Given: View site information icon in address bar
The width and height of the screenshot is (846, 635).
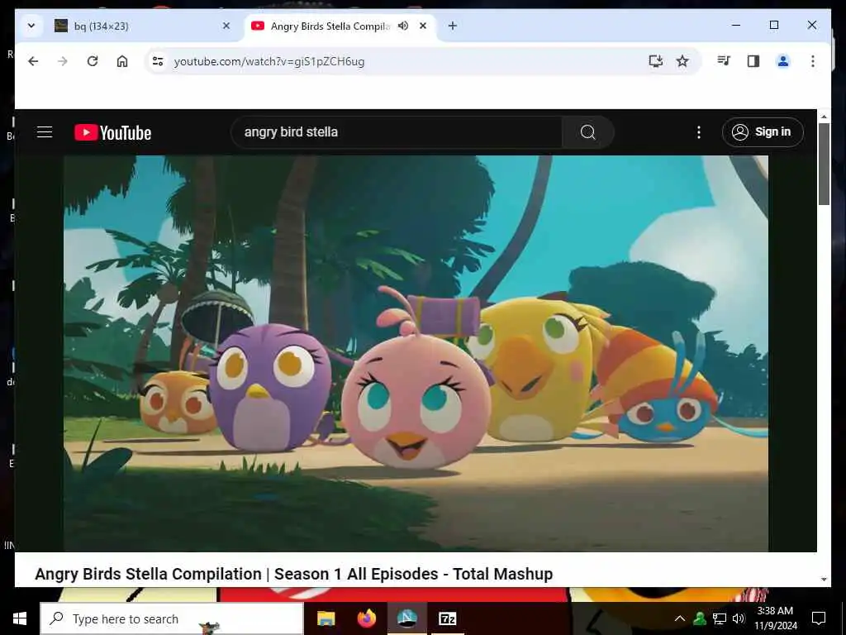Looking at the screenshot, I should [158, 61].
